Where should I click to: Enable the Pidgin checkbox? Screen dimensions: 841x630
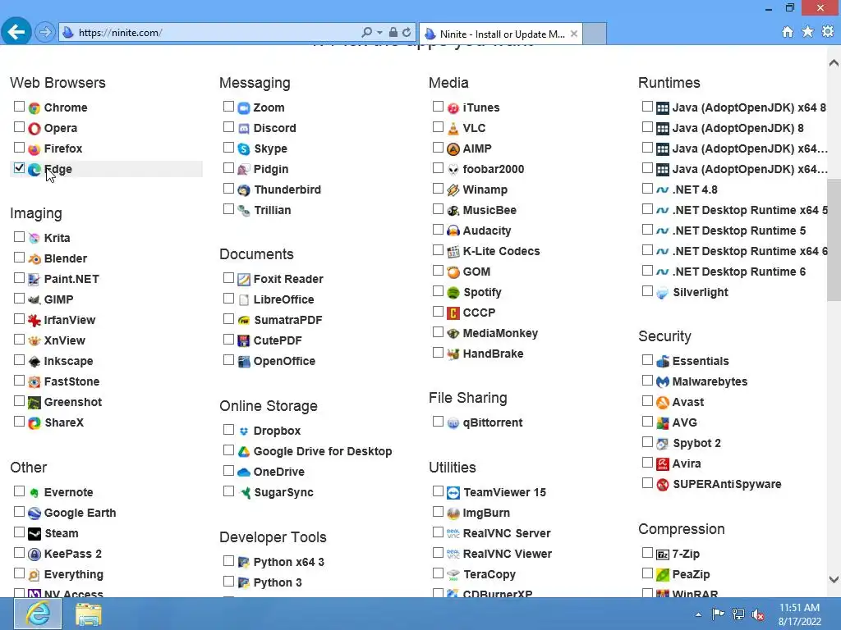click(228, 168)
